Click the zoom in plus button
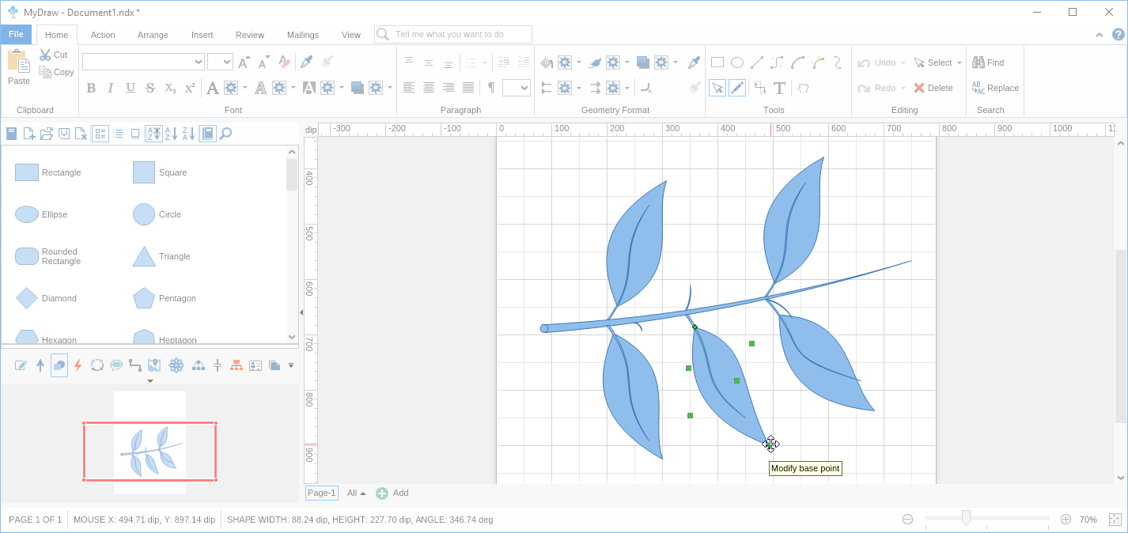 tap(1066, 519)
